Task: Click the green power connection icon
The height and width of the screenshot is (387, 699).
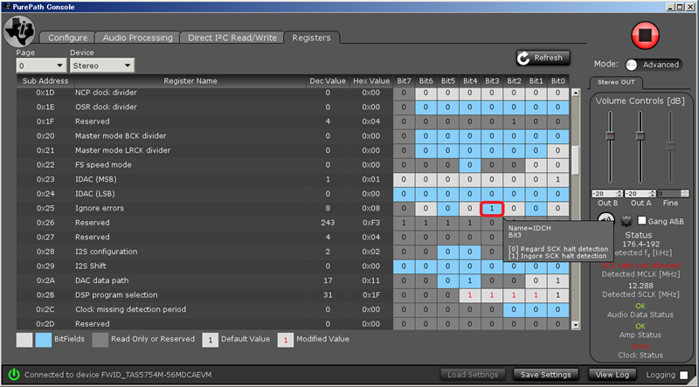Action: 14,374
